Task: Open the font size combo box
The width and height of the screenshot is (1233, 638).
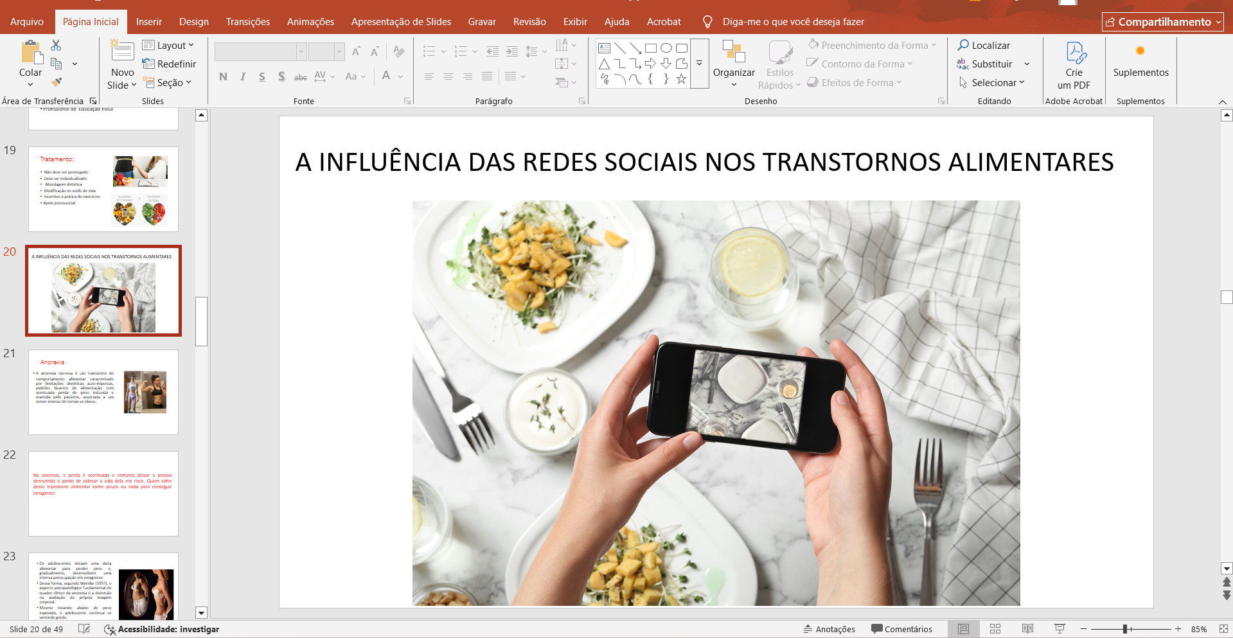Action: coord(326,51)
